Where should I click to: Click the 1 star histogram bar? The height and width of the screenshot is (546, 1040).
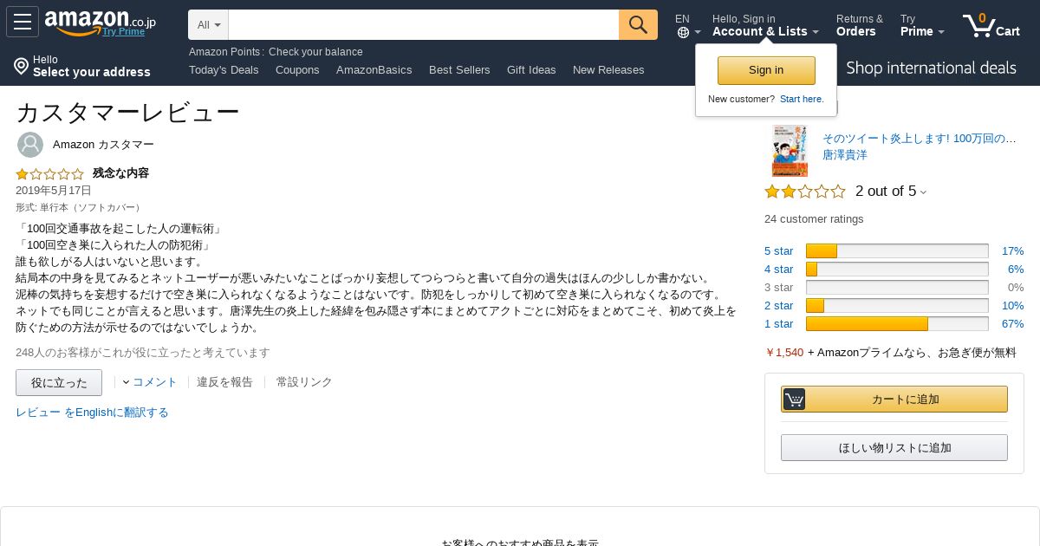pos(897,324)
